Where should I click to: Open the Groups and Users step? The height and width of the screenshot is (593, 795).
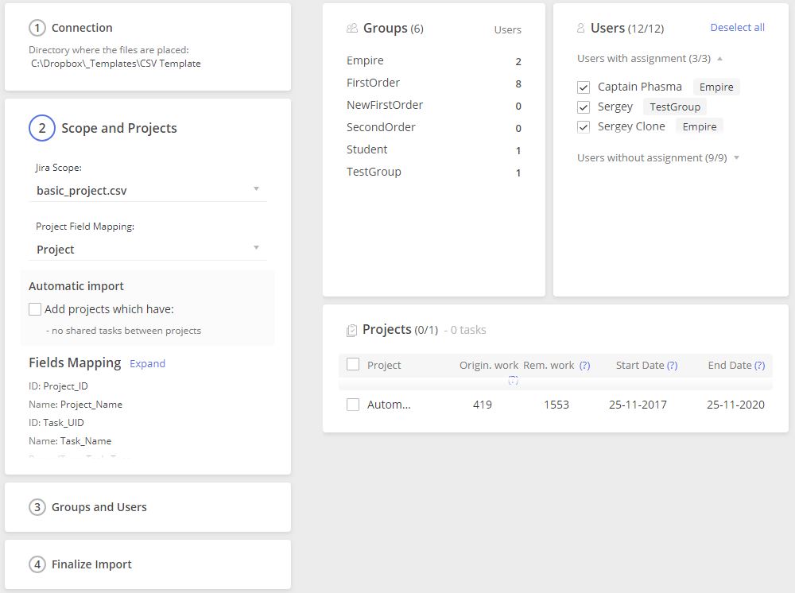point(99,507)
